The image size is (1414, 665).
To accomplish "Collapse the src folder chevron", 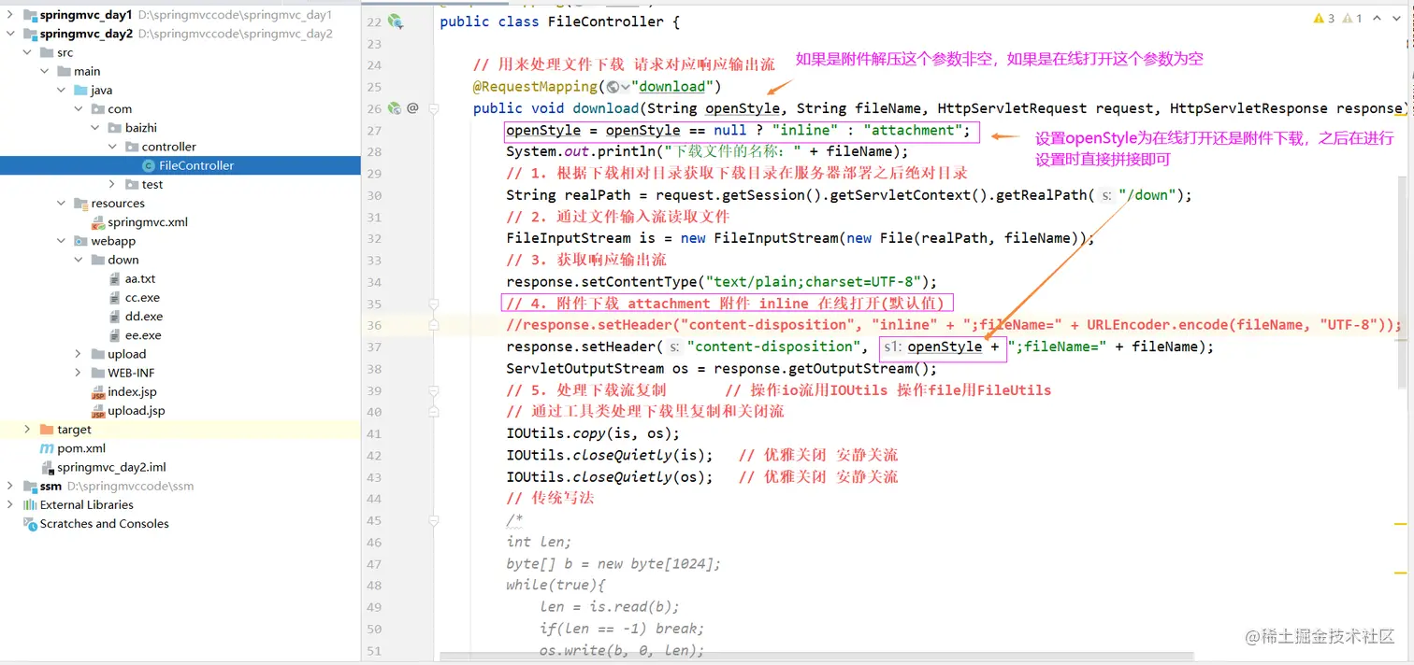I will (27, 52).
